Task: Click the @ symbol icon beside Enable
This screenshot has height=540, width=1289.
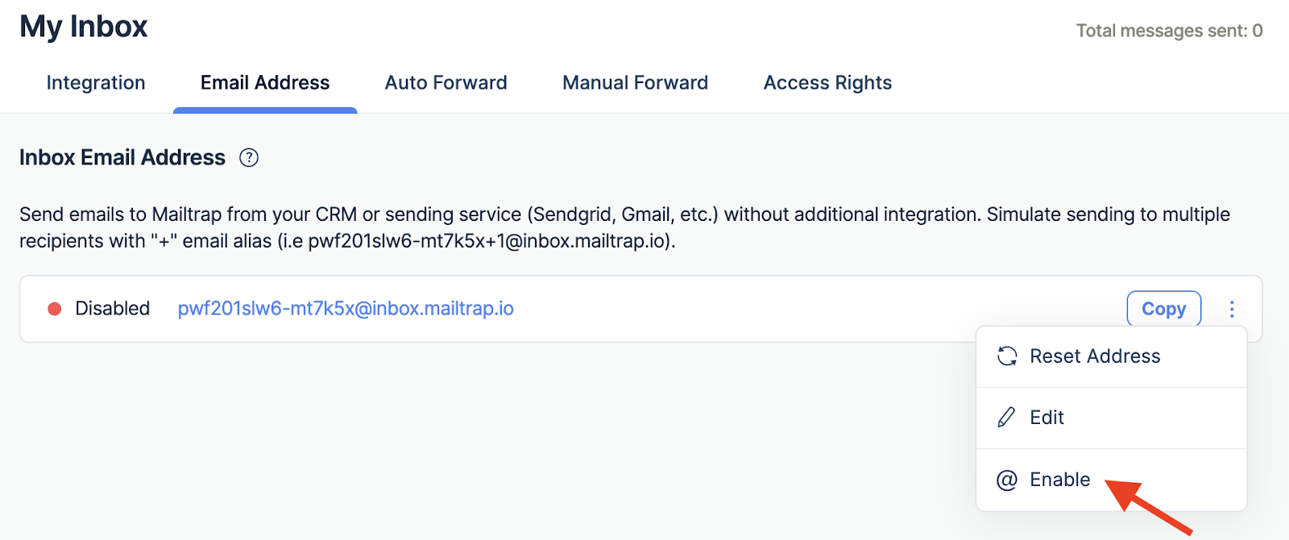Action: point(1005,479)
